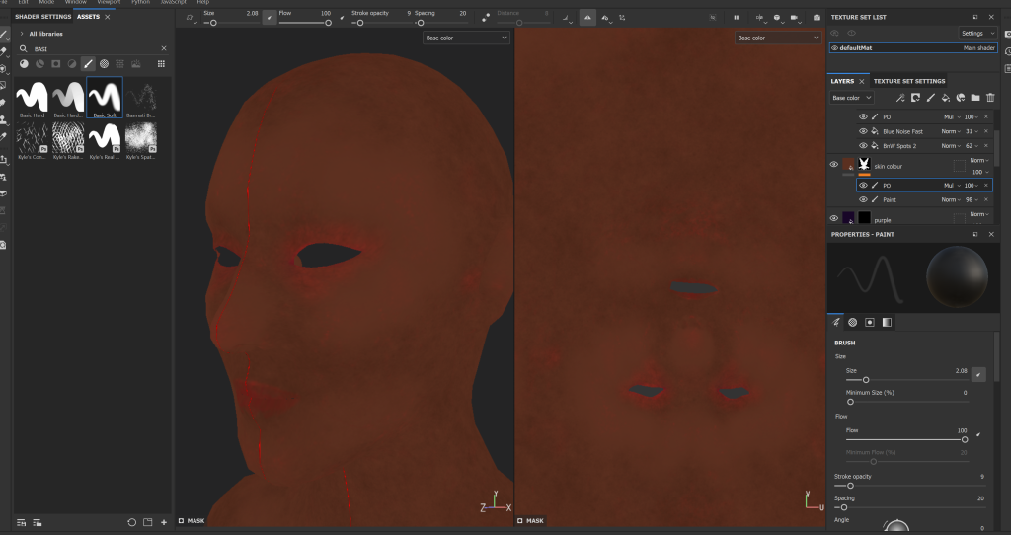1011x535 pixels.
Task: Change blend mode of BnW Spots 2
Action: coord(951,146)
